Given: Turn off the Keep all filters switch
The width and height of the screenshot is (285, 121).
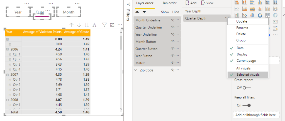Looking at the screenshot, I should 247,105.
